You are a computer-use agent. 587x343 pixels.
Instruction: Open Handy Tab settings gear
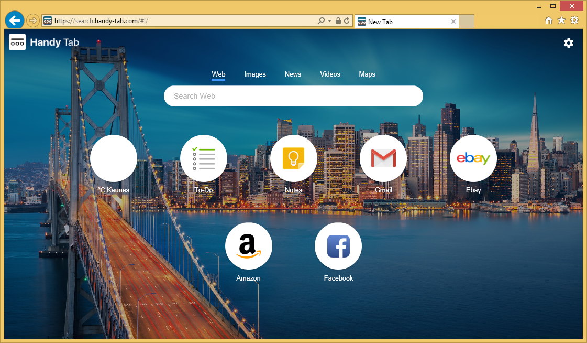point(568,42)
